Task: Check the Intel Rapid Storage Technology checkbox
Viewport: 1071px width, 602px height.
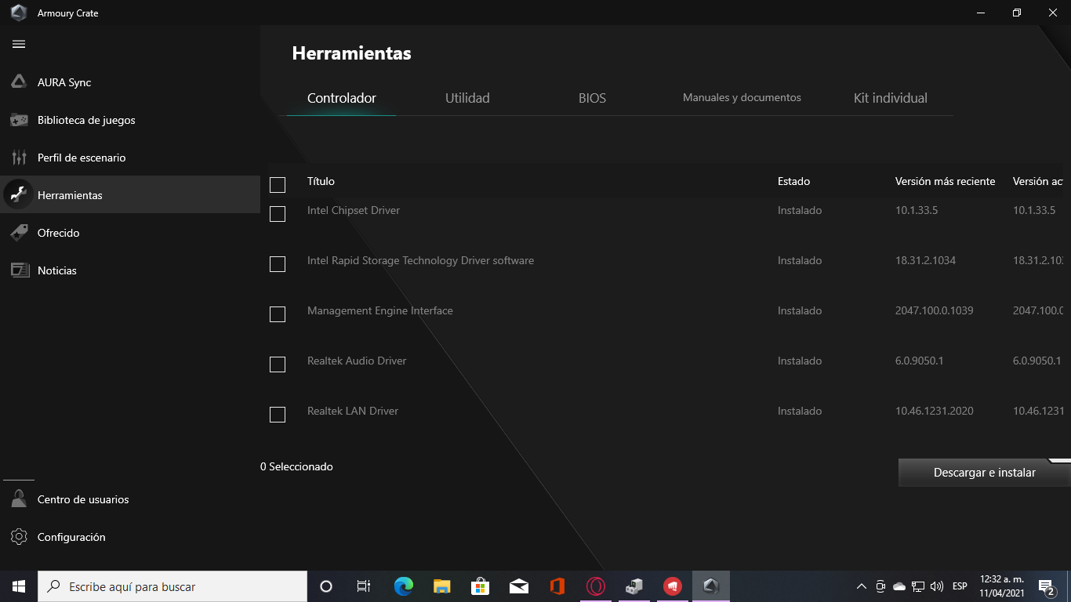Action: tap(278, 264)
